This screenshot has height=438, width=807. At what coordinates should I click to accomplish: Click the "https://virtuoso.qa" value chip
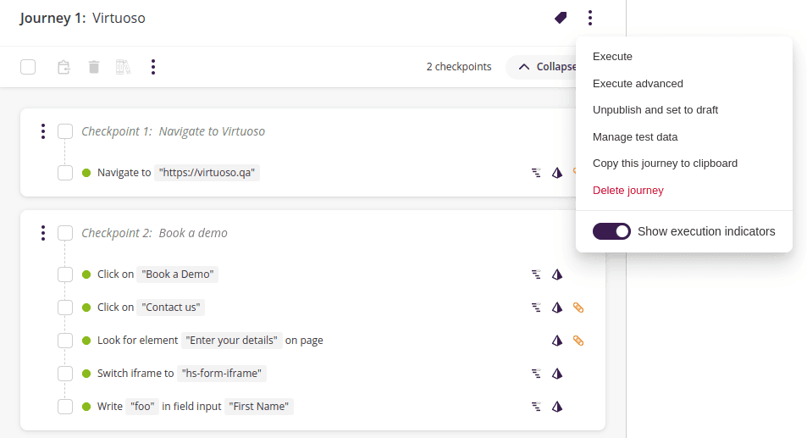(207, 173)
